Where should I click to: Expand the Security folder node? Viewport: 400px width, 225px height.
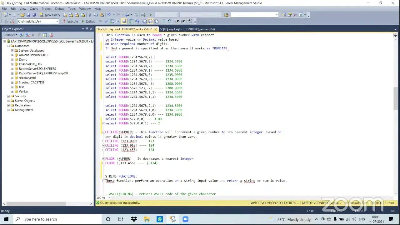click(8, 96)
